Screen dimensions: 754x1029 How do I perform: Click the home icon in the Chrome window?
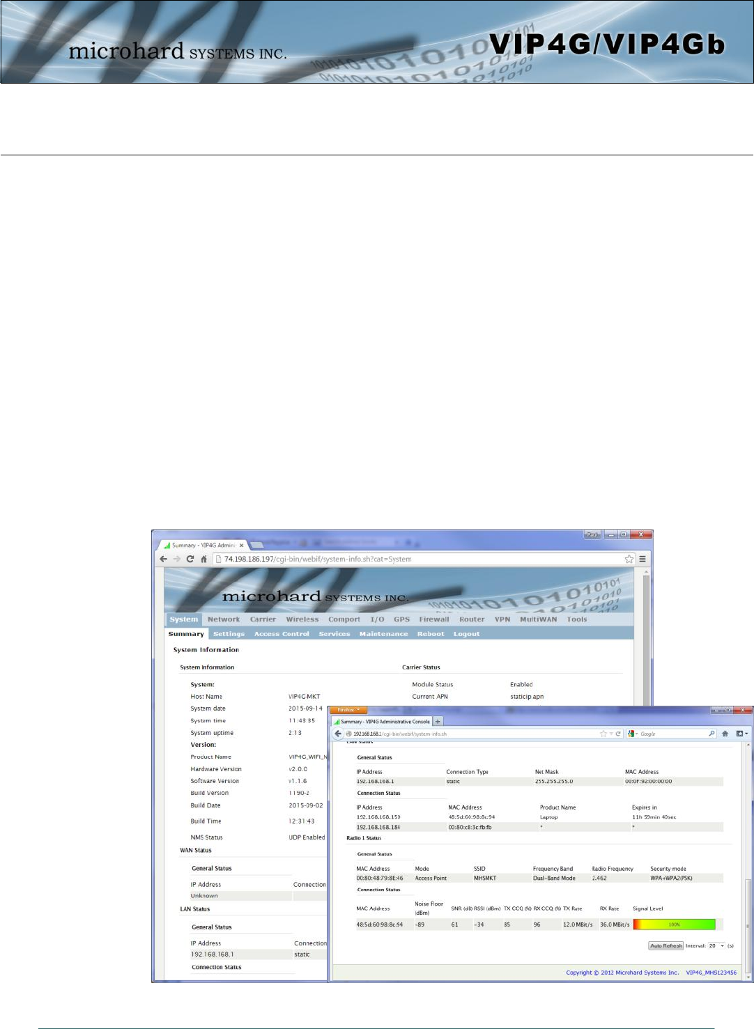click(203, 559)
